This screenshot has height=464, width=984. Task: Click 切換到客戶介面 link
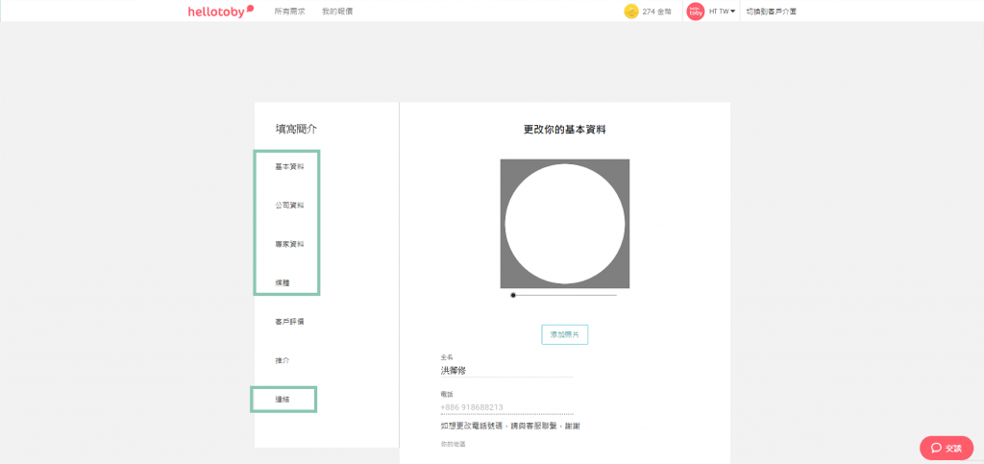(x=771, y=12)
